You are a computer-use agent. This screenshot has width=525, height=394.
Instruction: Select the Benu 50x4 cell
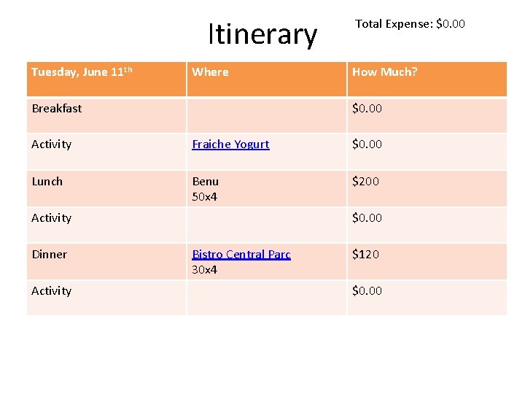pyautogui.click(x=206, y=188)
